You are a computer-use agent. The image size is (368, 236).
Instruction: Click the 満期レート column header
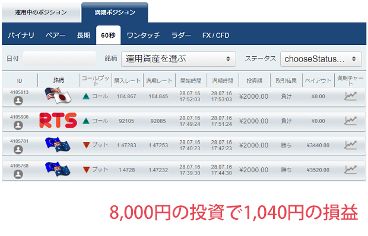point(159,80)
